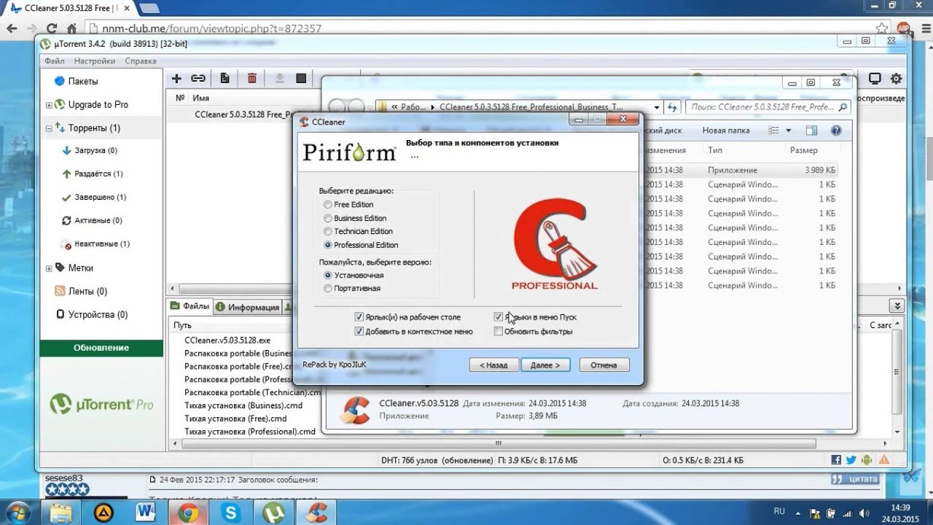Click the CCleaner icon on the taskbar
Image resolution: width=933 pixels, height=525 pixels.
(316, 512)
